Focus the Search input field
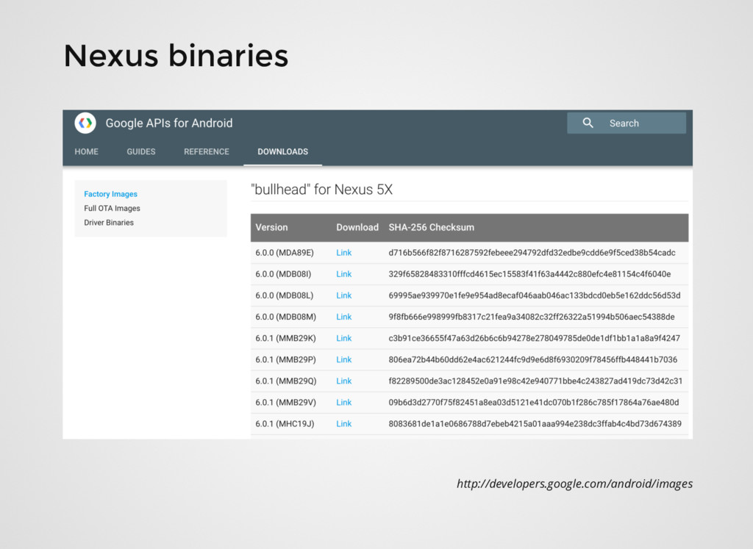The image size is (753, 549). tap(627, 123)
